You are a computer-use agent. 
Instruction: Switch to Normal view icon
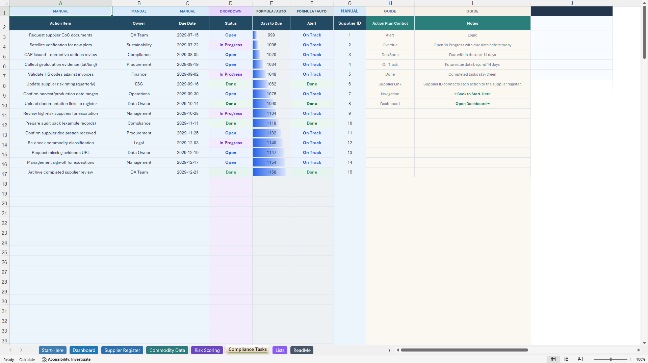[x=553, y=359]
